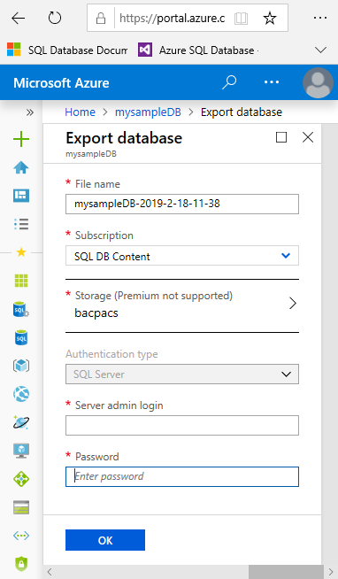Open Resource groups cube icon
The width and height of the screenshot is (338, 579).
point(21,366)
